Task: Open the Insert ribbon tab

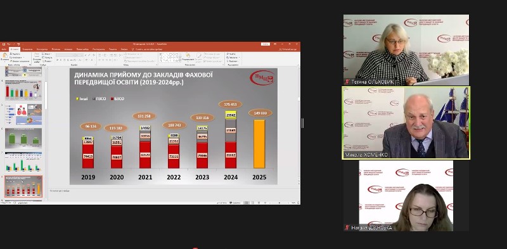Action: (27, 49)
